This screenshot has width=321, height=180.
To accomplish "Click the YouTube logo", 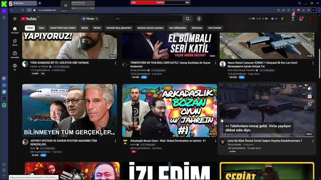I will 29,19.
